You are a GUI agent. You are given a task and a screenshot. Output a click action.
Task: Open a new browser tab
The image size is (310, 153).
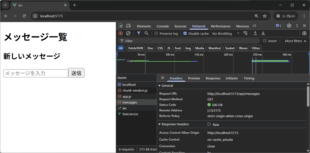pyautogui.click(x=75, y=5)
